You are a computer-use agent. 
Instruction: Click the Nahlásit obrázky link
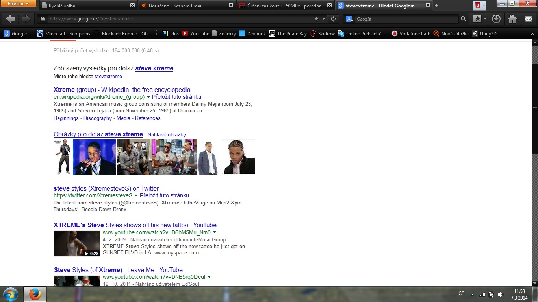[x=167, y=134]
